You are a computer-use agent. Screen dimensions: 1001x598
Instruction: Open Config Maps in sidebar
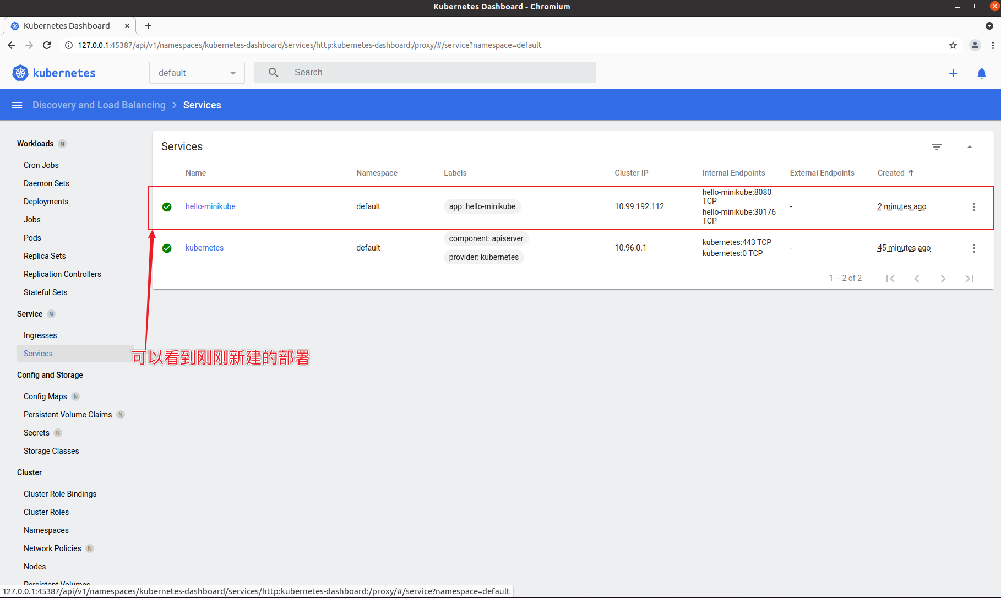[45, 396]
